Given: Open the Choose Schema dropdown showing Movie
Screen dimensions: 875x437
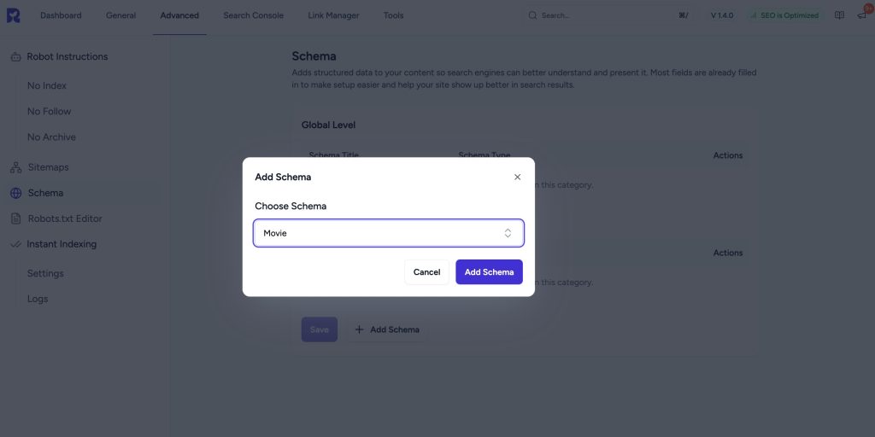Looking at the screenshot, I should 388,233.
